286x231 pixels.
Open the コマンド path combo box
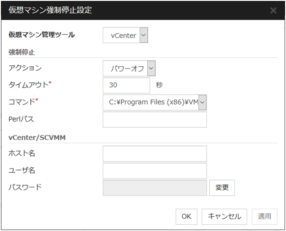tap(155, 102)
